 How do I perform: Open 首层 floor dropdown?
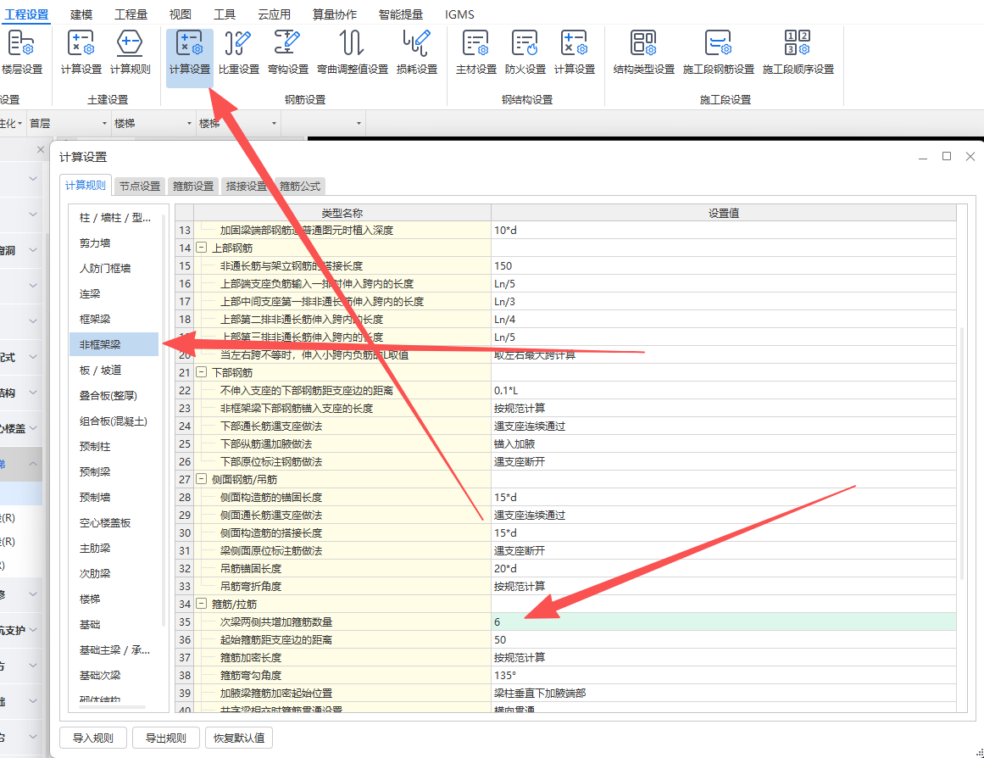pos(69,123)
